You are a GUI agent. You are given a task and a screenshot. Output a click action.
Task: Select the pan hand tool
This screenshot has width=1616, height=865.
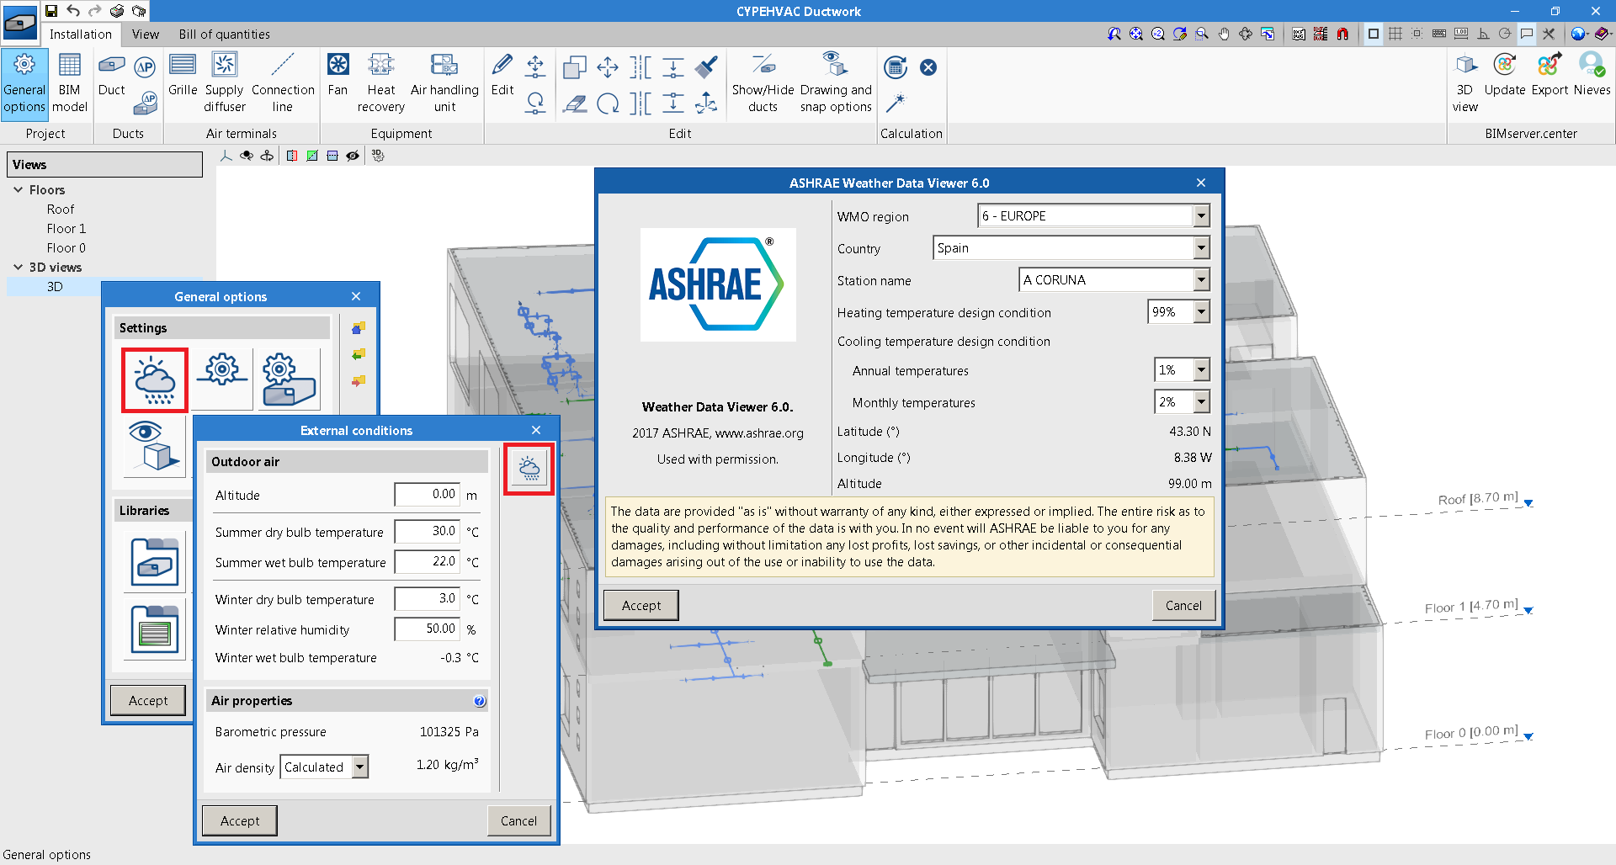(x=1224, y=34)
